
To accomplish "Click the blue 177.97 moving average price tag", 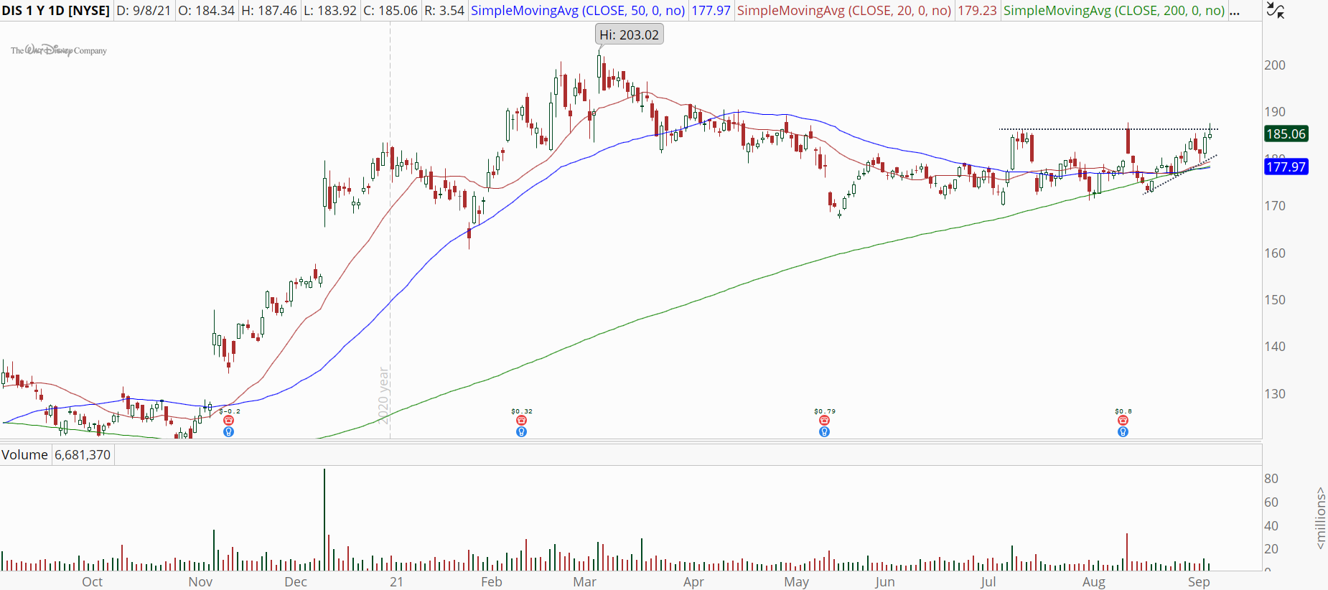I will (1286, 167).
